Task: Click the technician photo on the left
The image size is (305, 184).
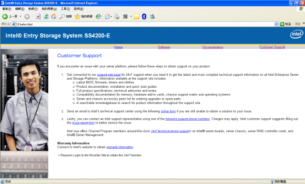Action: point(24,100)
